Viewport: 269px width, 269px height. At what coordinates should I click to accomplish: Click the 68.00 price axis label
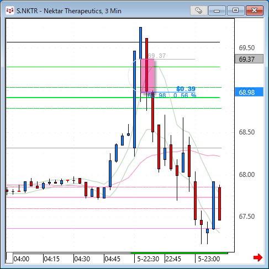coord(247,175)
